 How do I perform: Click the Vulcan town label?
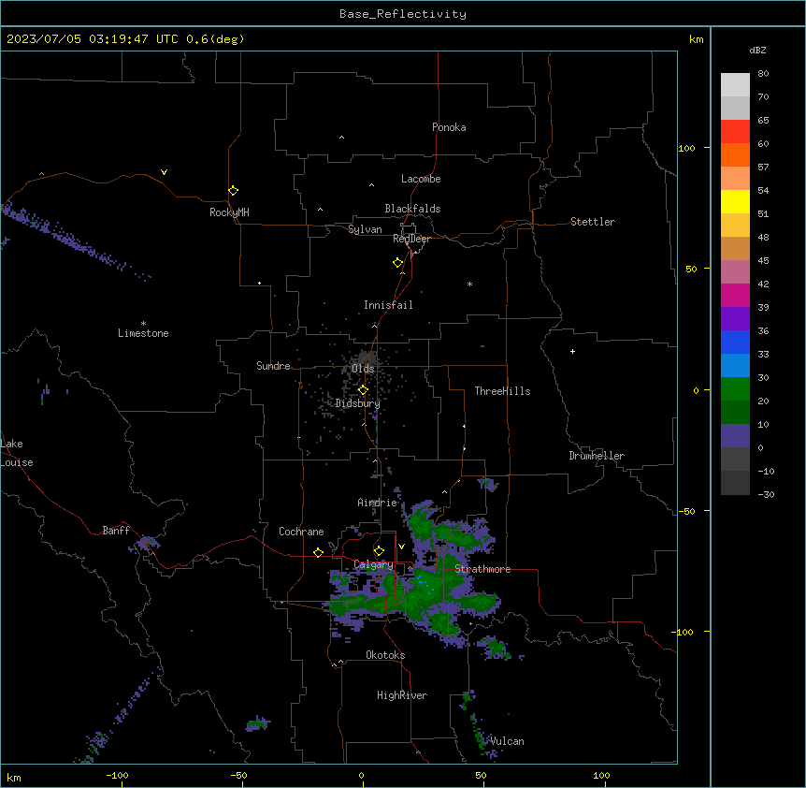coord(508,741)
